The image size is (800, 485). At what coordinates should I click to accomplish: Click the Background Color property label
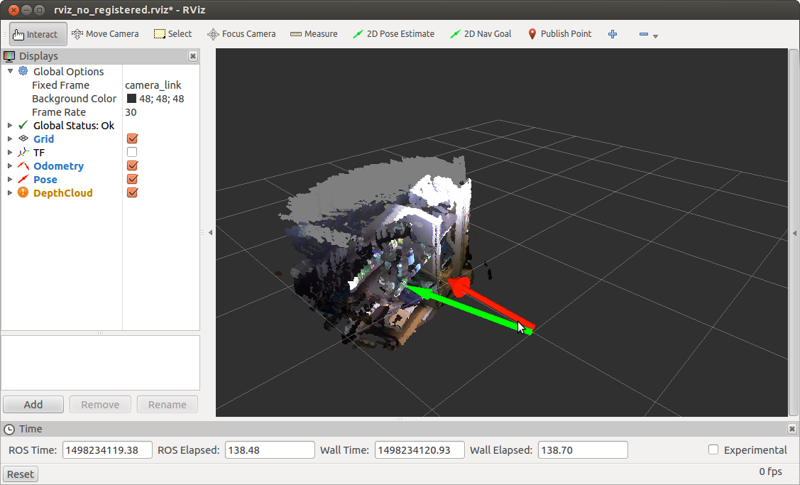coord(74,99)
